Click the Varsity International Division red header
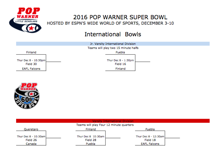218x159 pixels. click(113, 121)
